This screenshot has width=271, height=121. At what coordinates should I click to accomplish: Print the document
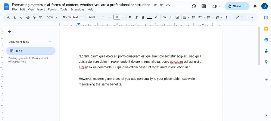28,17
